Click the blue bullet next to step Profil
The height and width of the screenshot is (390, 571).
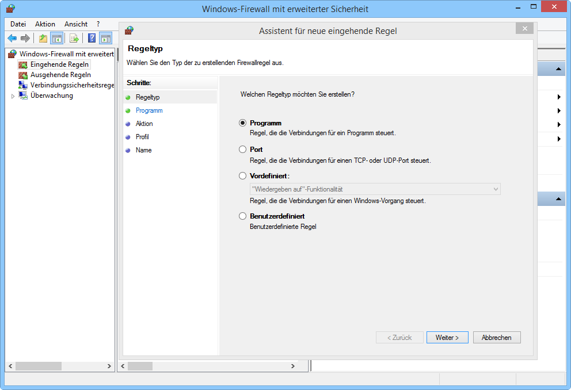(128, 137)
